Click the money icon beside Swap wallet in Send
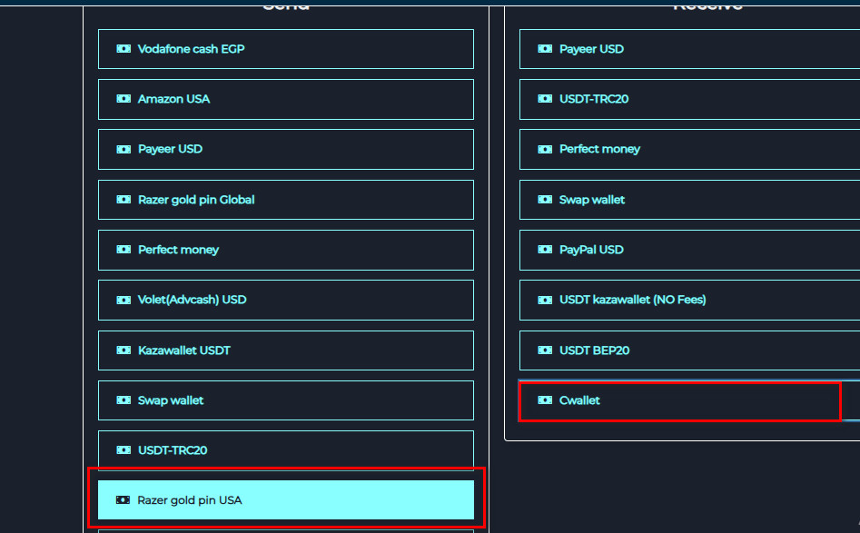Image resolution: width=860 pixels, height=533 pixels. click(x=124, y=400)
